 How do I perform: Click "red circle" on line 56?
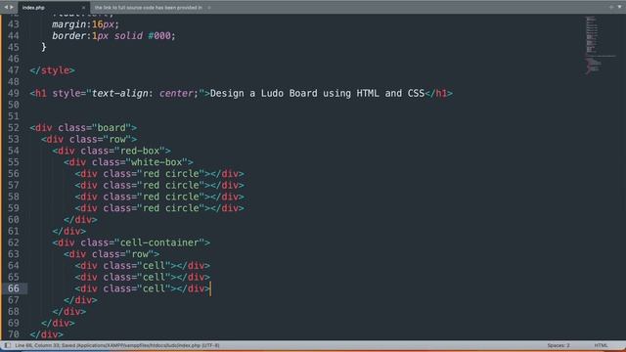(x=171, y=174)
